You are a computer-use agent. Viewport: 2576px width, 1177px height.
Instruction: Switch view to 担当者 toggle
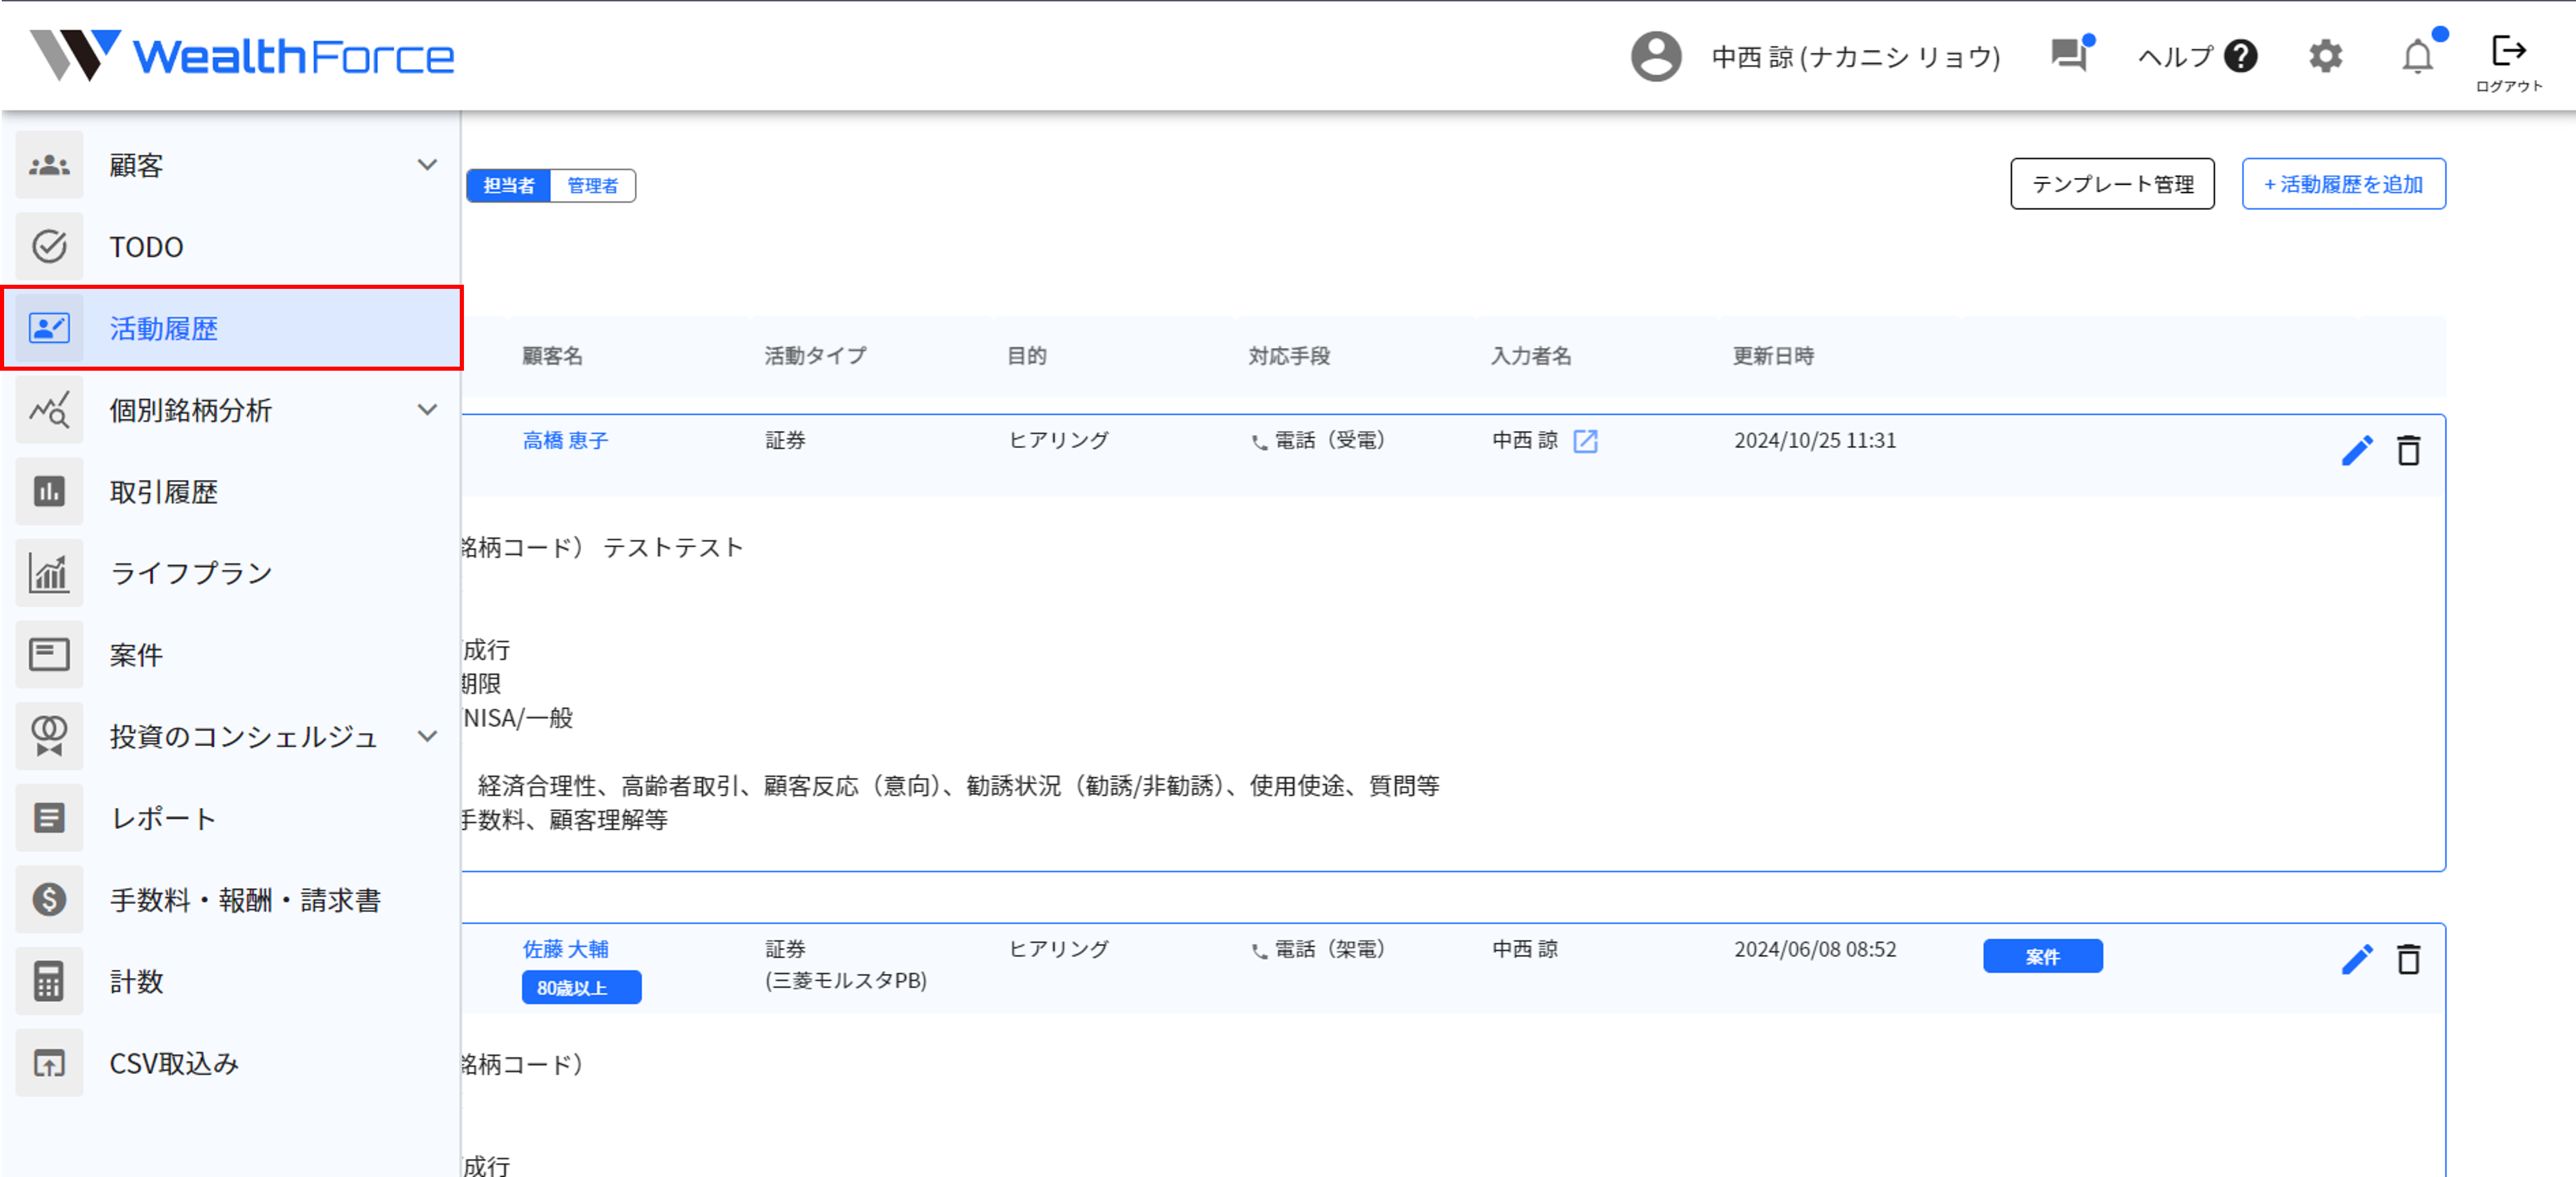509,186
